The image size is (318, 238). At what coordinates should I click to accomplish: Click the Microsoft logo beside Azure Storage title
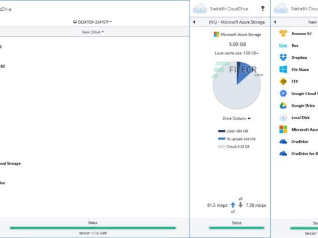(216, 35)
